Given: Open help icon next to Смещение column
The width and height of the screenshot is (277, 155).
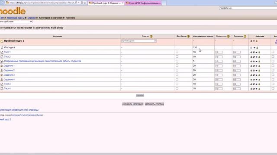Looking at the screenshot, I should point(245,36).
